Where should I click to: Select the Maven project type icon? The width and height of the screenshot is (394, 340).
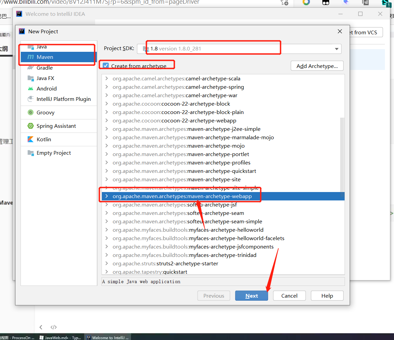(31, 57)
